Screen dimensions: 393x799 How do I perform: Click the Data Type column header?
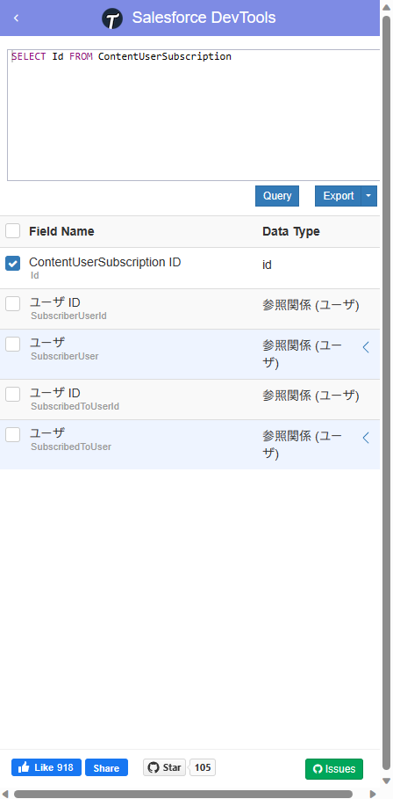tap(291, 231)
